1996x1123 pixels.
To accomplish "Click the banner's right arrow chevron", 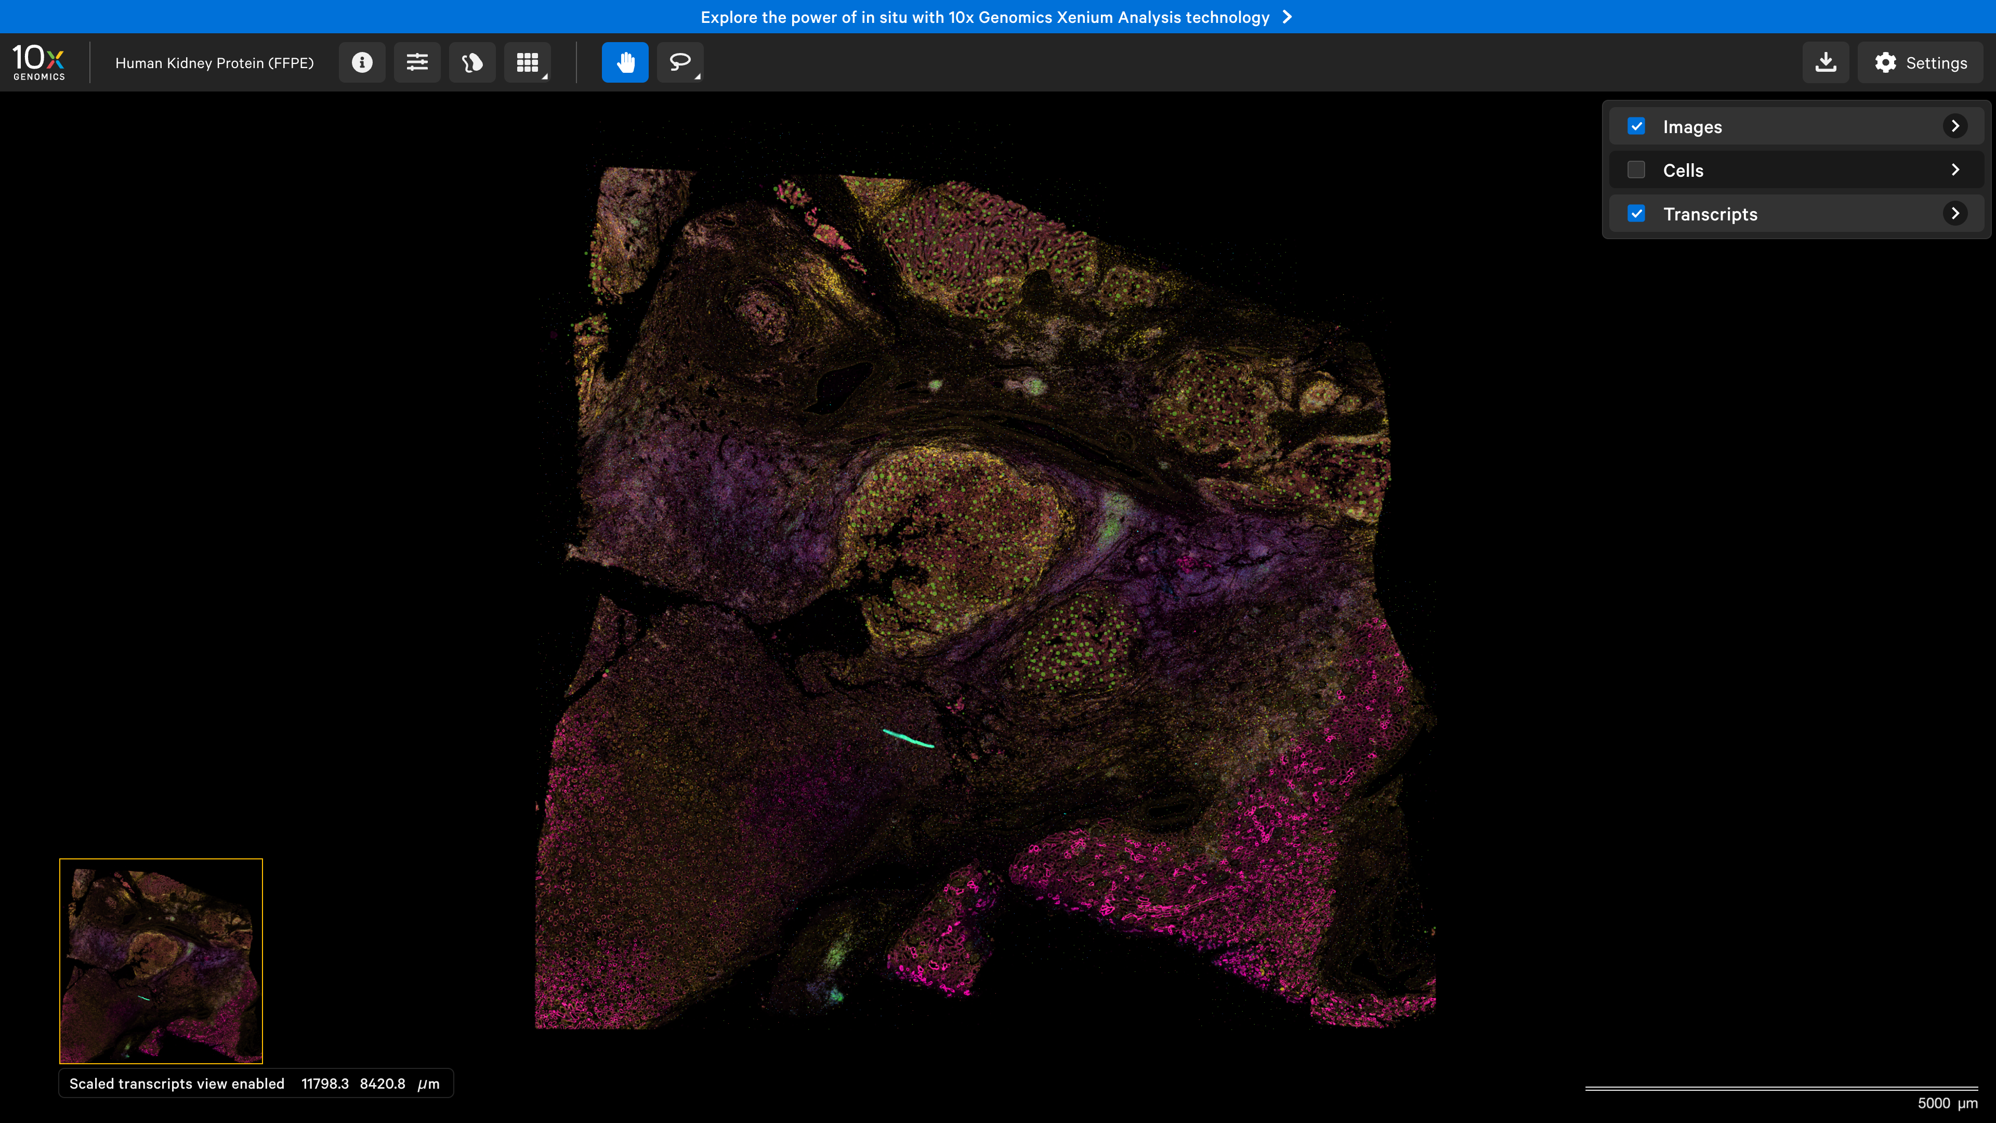I will [x=1287, y=17].
